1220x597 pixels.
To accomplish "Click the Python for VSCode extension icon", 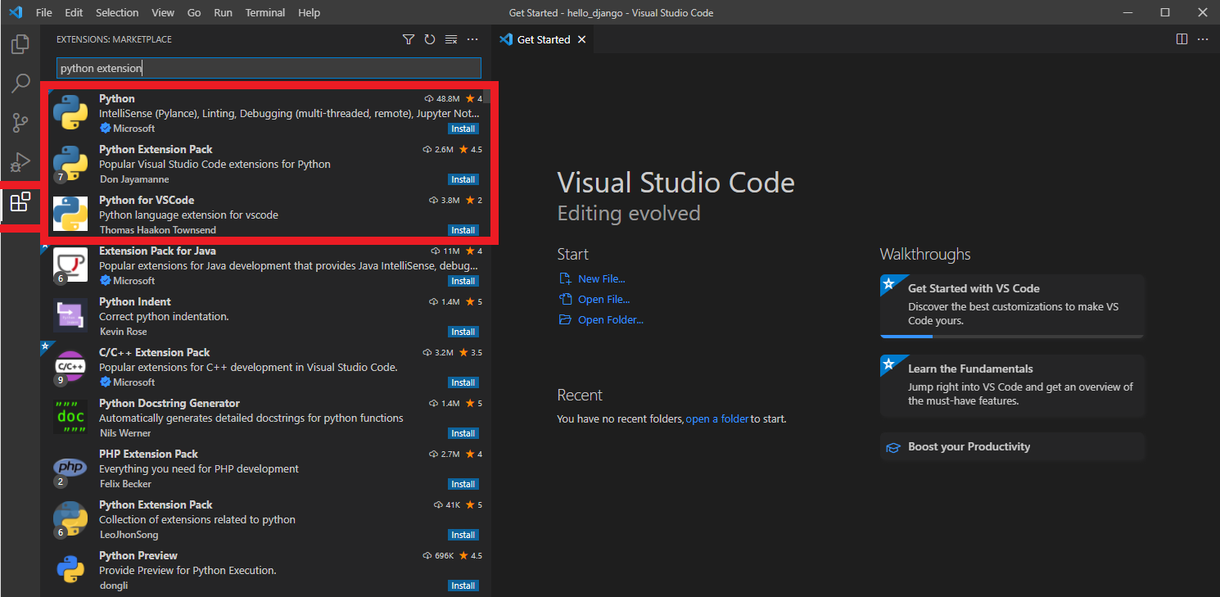I will pyautogui.click(x=70, y=215).
